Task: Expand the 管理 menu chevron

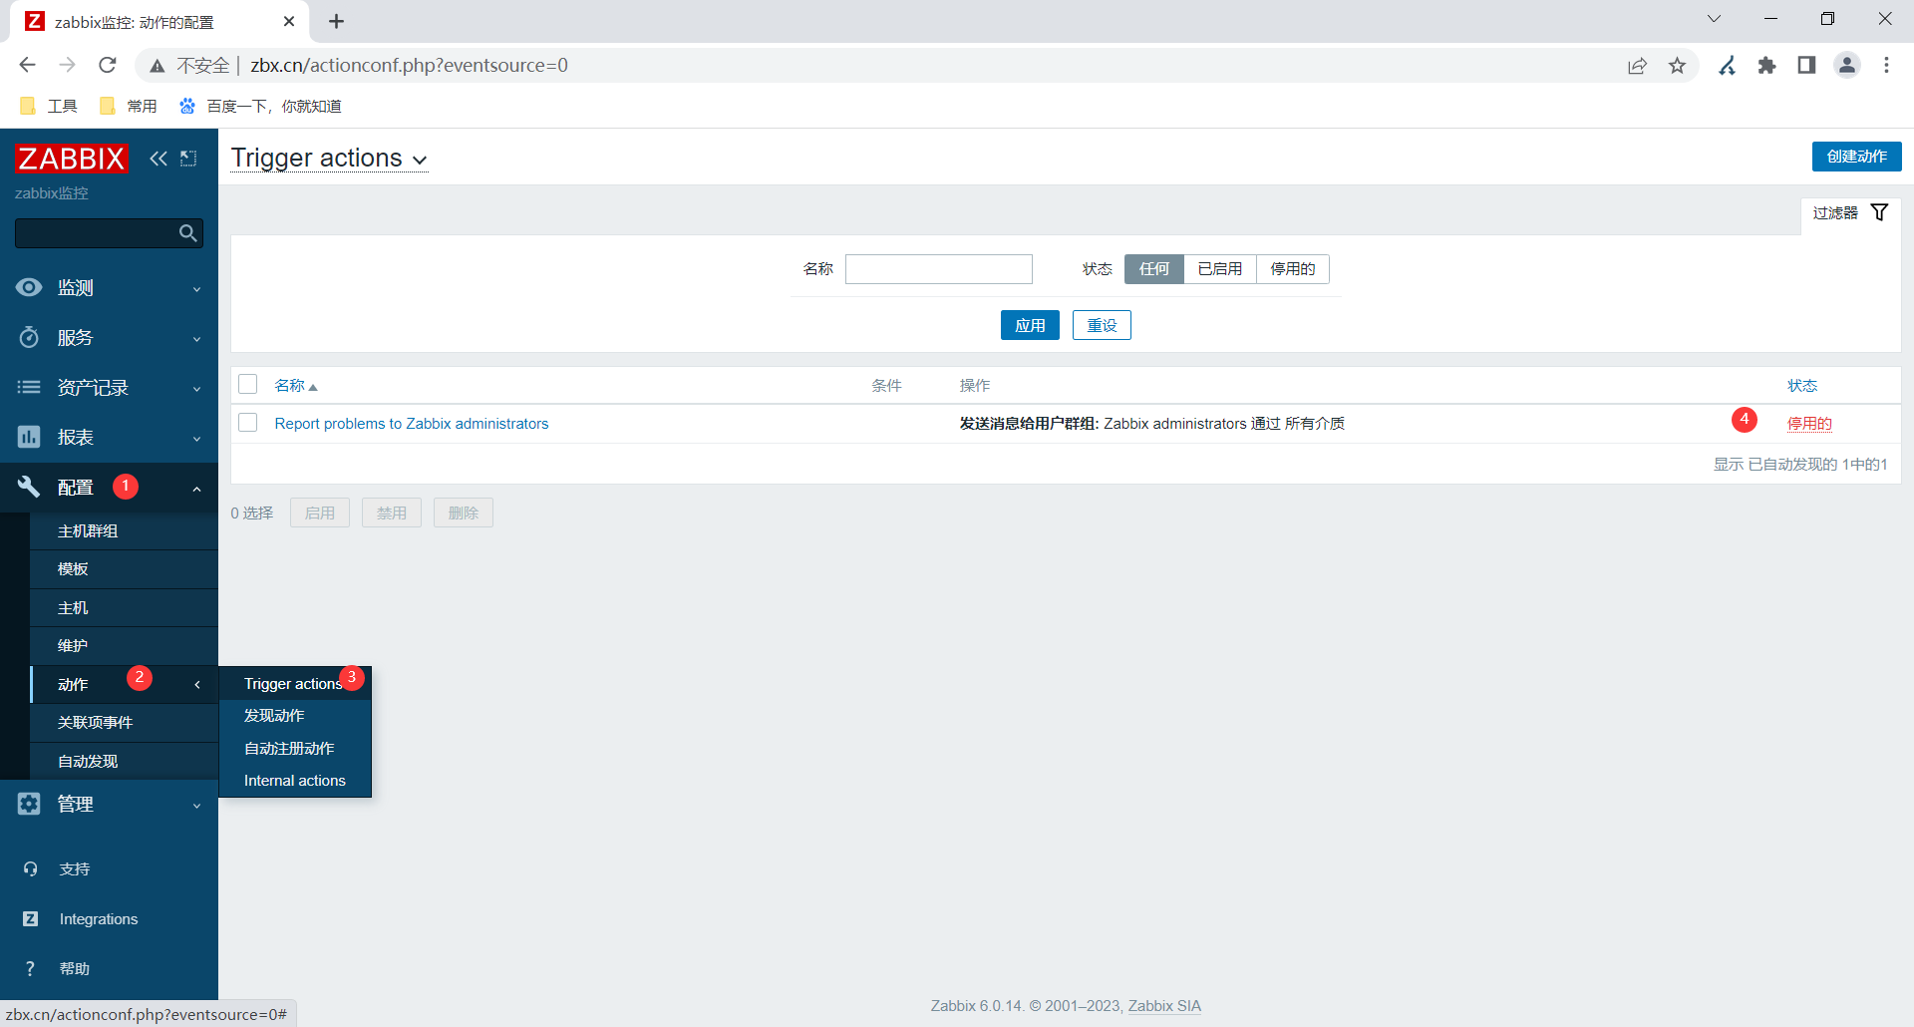Action: point(196,806)
